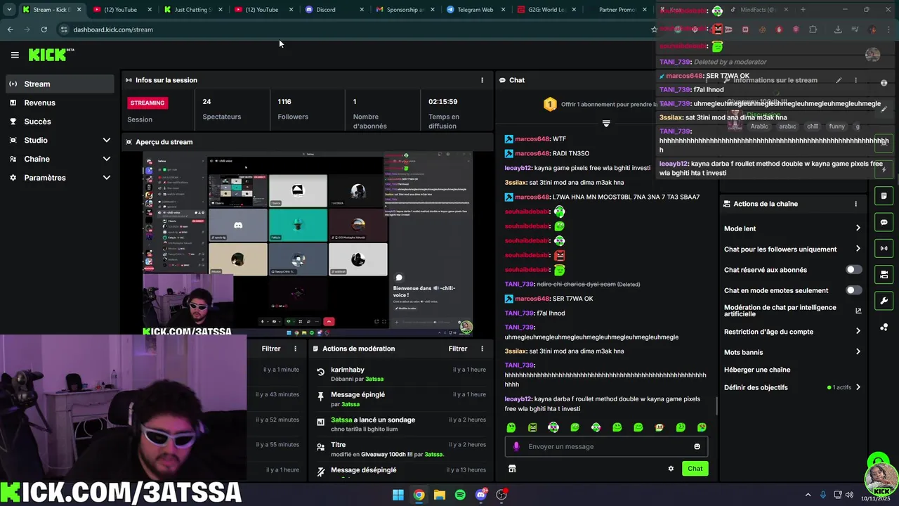The height and width of the screenshot is (506, 899).
Task: Switch to the G2G browser tab
Action: [545, 10]
